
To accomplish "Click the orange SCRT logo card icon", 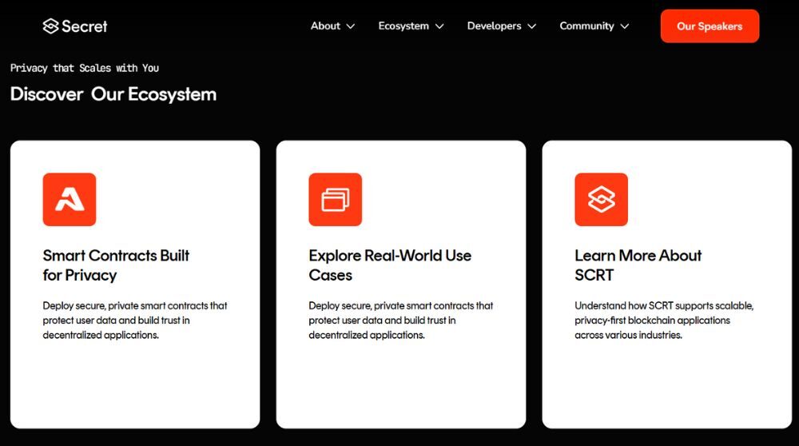I will (x=601, y=200).
